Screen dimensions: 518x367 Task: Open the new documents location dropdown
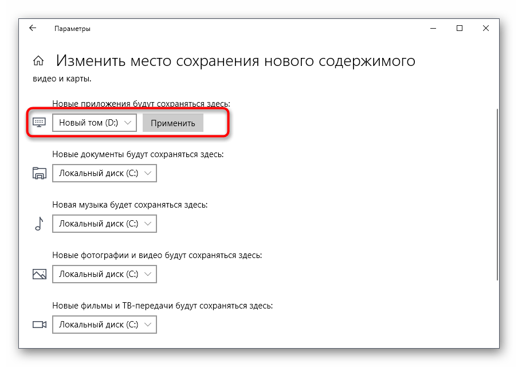click(x=104, y=173)
